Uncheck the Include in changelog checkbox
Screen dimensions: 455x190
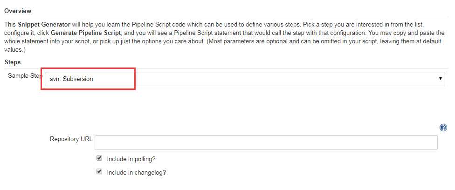tap(100, 172)
